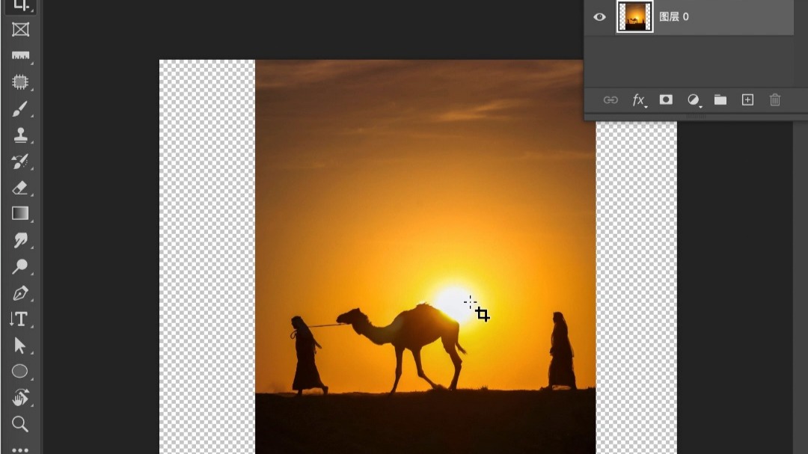The width and height of the screenshot is (808, 454).
Task: Select the Vertical Type tool
Action: [20, 319]
